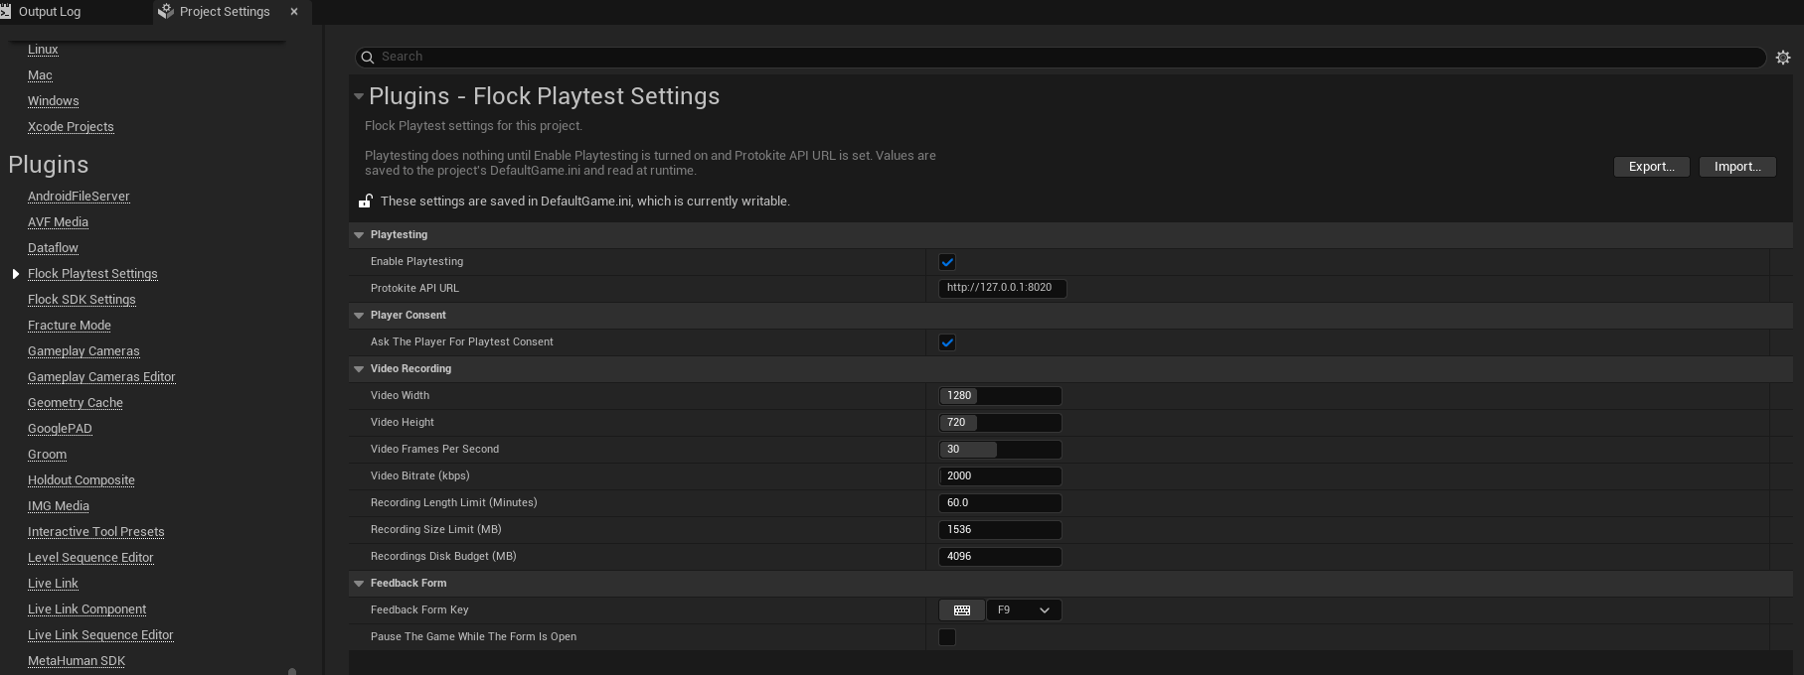Uncheck Ask The Player For Playtest Consent
Image resolution: width=1804 pixels, height=675 pixels.
[x=947, y=342]
